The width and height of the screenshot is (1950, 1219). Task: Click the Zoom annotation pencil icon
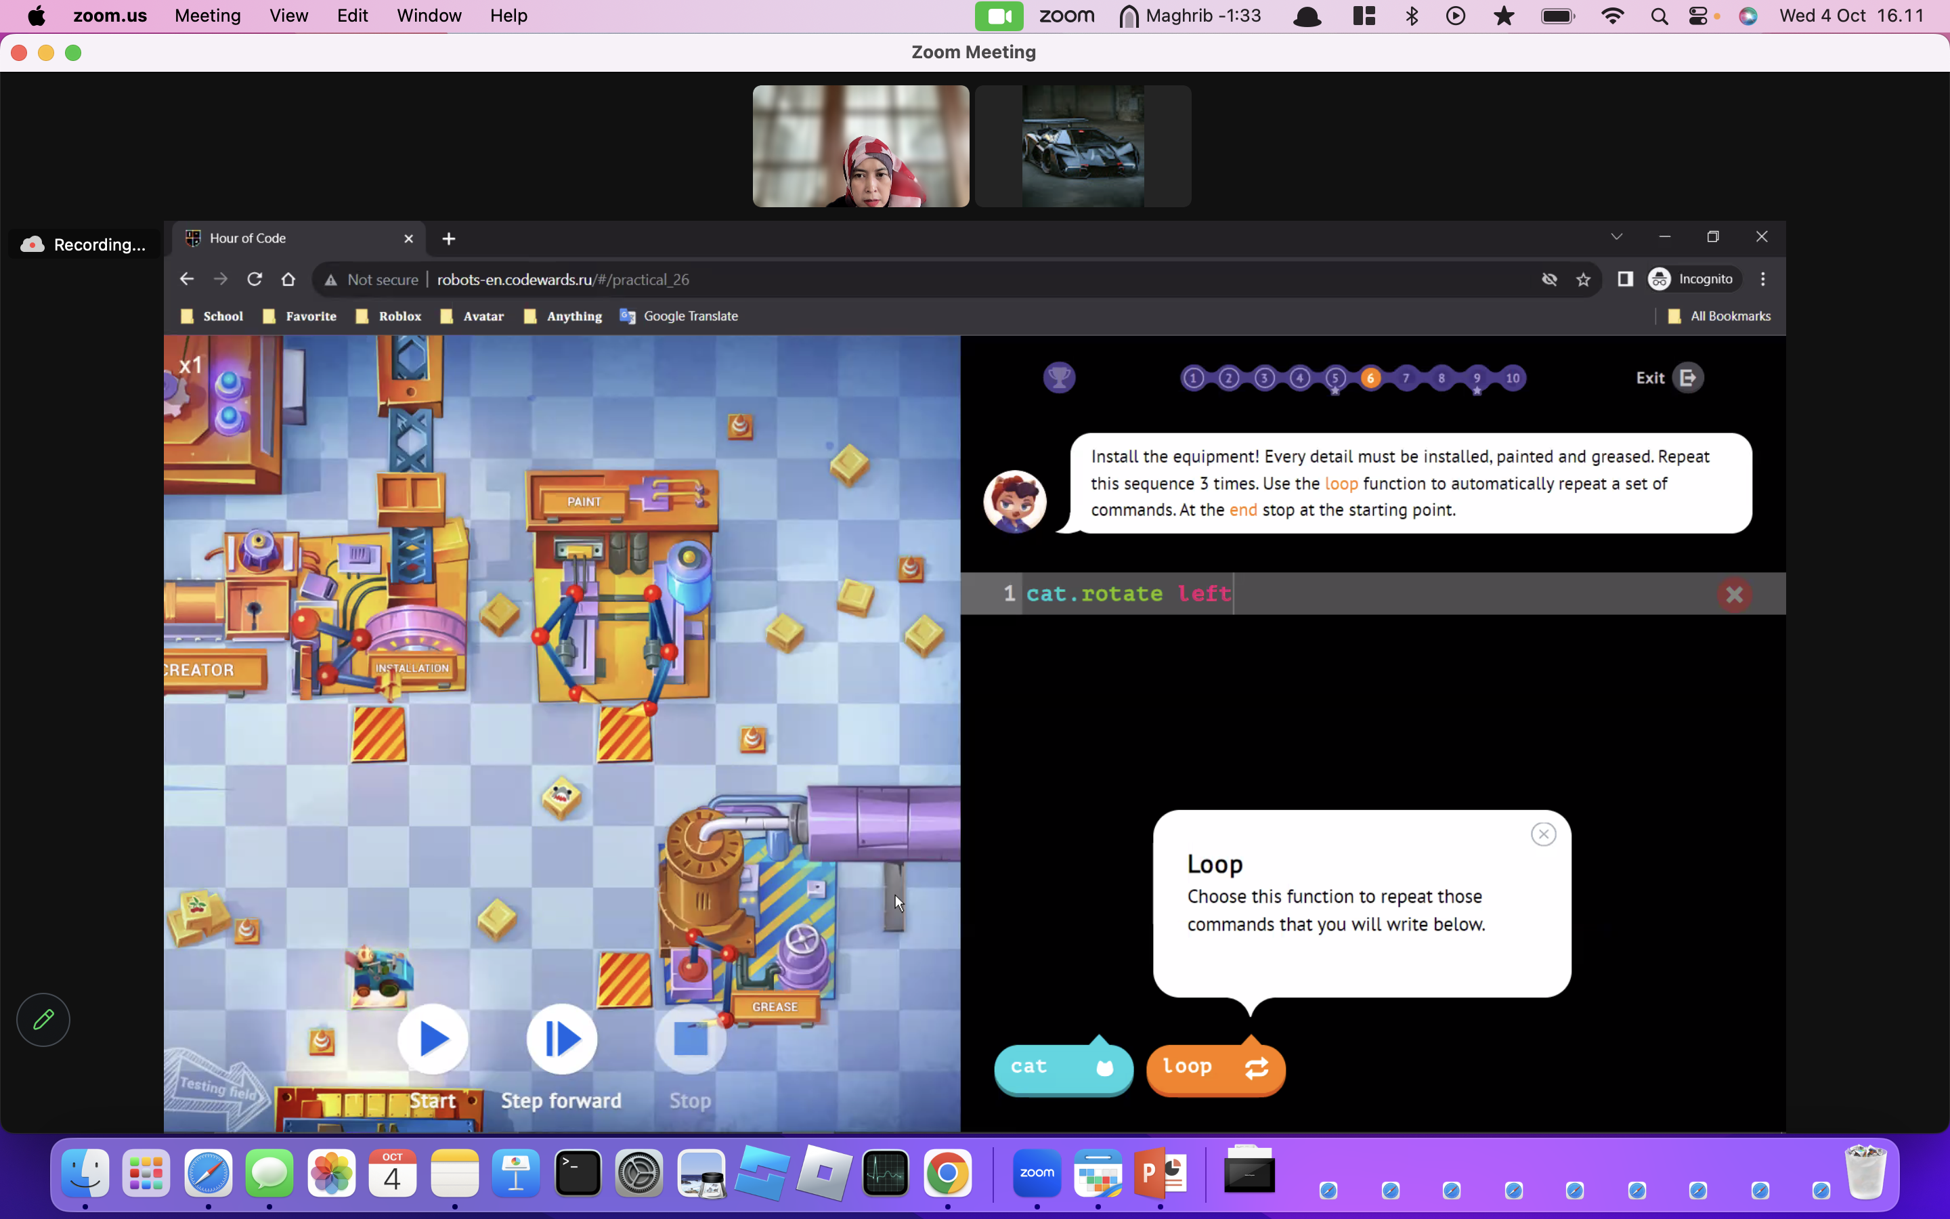click(43, 1020)
